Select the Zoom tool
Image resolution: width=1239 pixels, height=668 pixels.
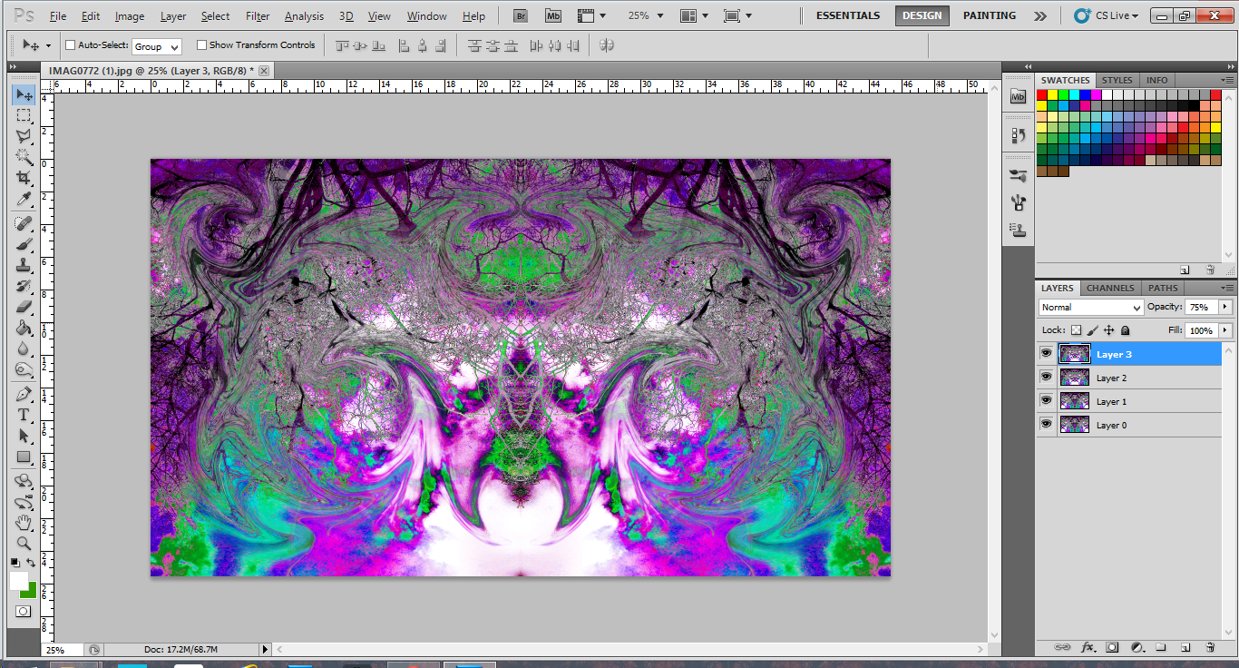click(x=24, y=544)
